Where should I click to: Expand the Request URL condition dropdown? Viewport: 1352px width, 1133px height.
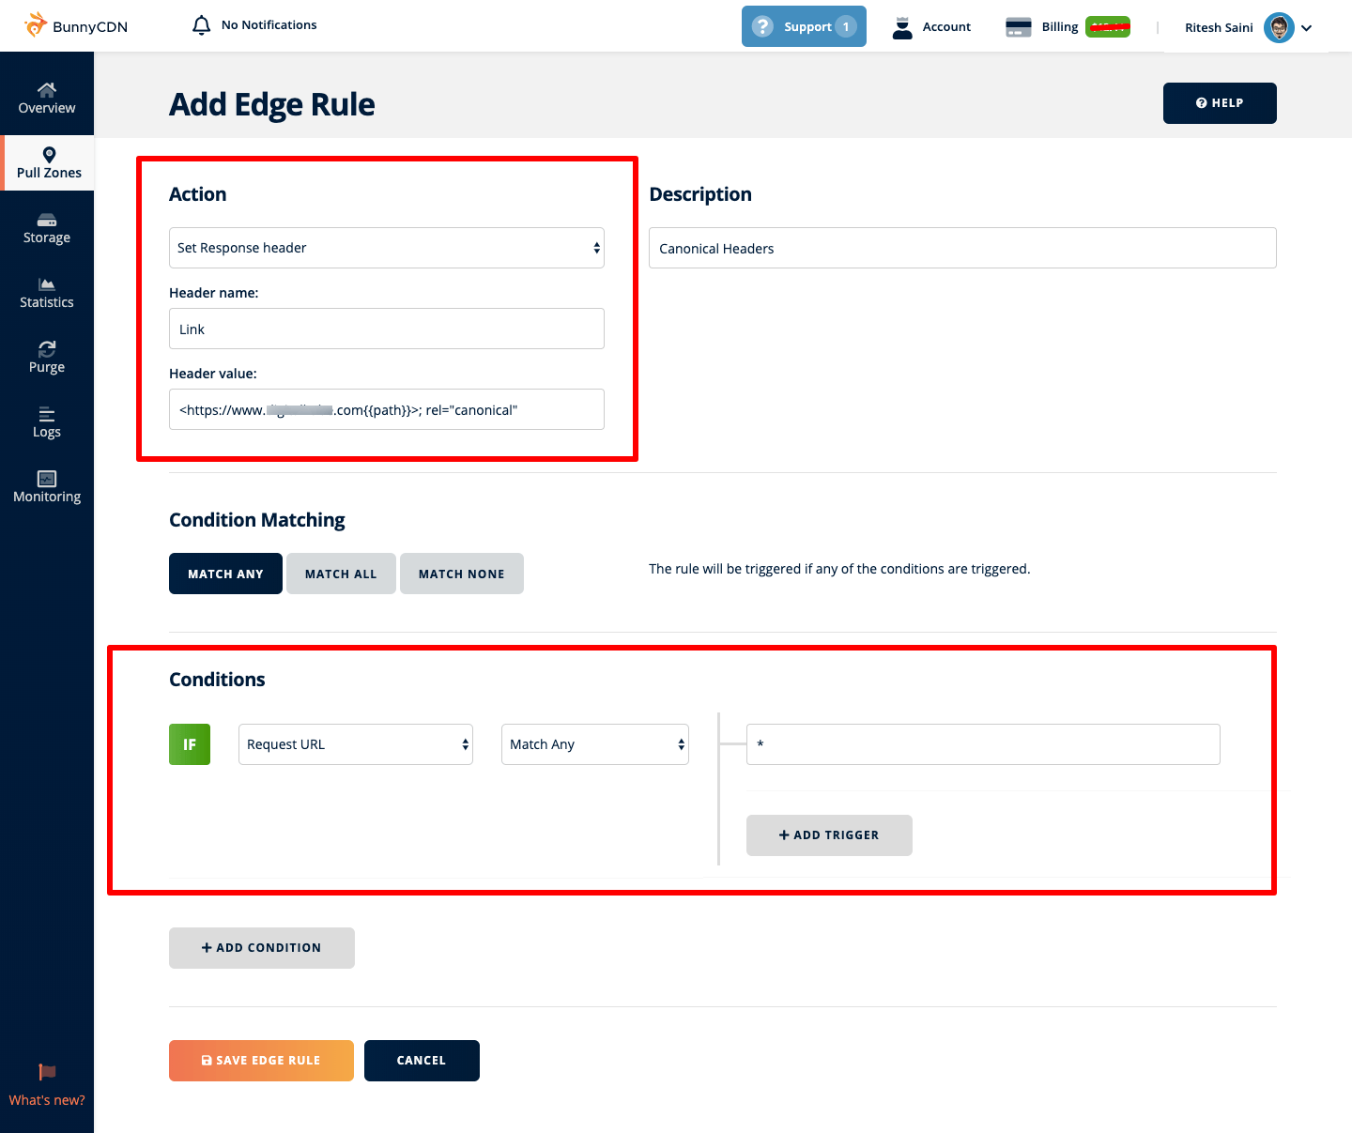click(355, 743)
